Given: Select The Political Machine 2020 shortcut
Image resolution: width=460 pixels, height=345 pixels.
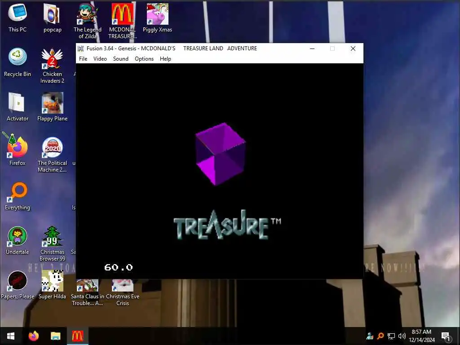Looking at the screenshot, I should click(52, 155).
